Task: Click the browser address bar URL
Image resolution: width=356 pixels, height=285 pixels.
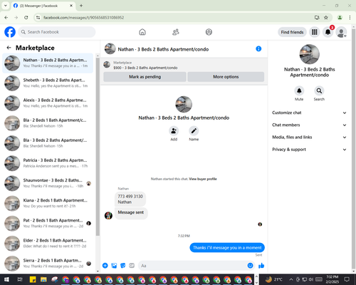Action: [83, 18]
